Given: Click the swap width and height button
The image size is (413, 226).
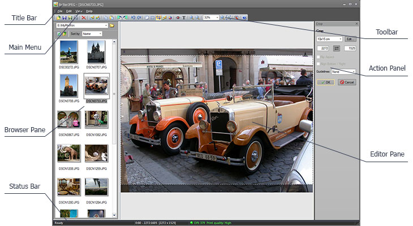Looking at the screenshot, I should click(337, 48).
